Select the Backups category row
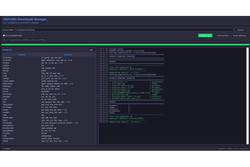Viewport: 250px width, 167px height. click(x=49, y=68)
